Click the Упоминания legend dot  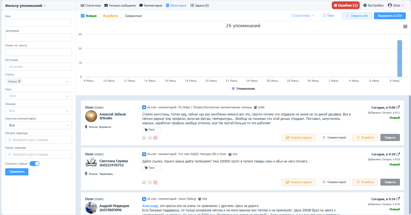tap(233, 89)
